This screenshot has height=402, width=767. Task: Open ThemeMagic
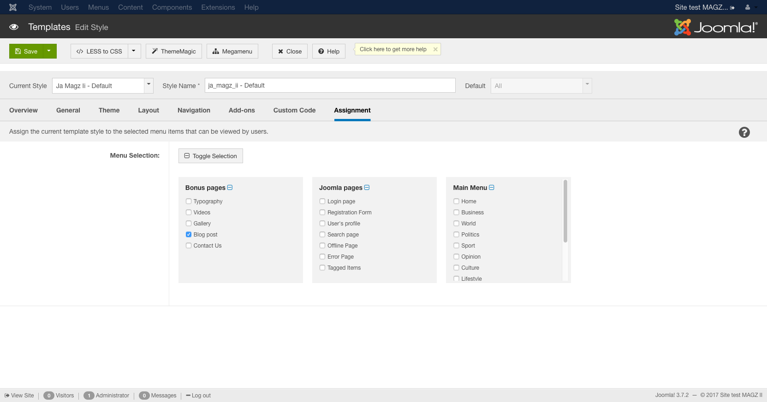point(174,51)
